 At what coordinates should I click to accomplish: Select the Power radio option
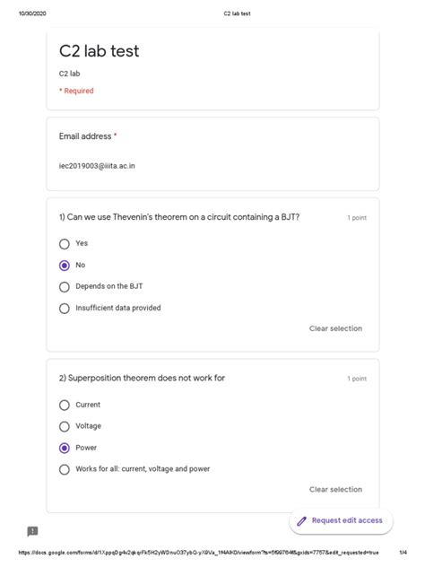65,448
